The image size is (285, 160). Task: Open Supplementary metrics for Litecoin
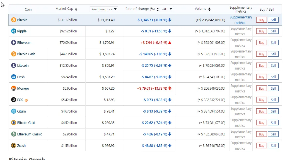[x=241, y=66]
